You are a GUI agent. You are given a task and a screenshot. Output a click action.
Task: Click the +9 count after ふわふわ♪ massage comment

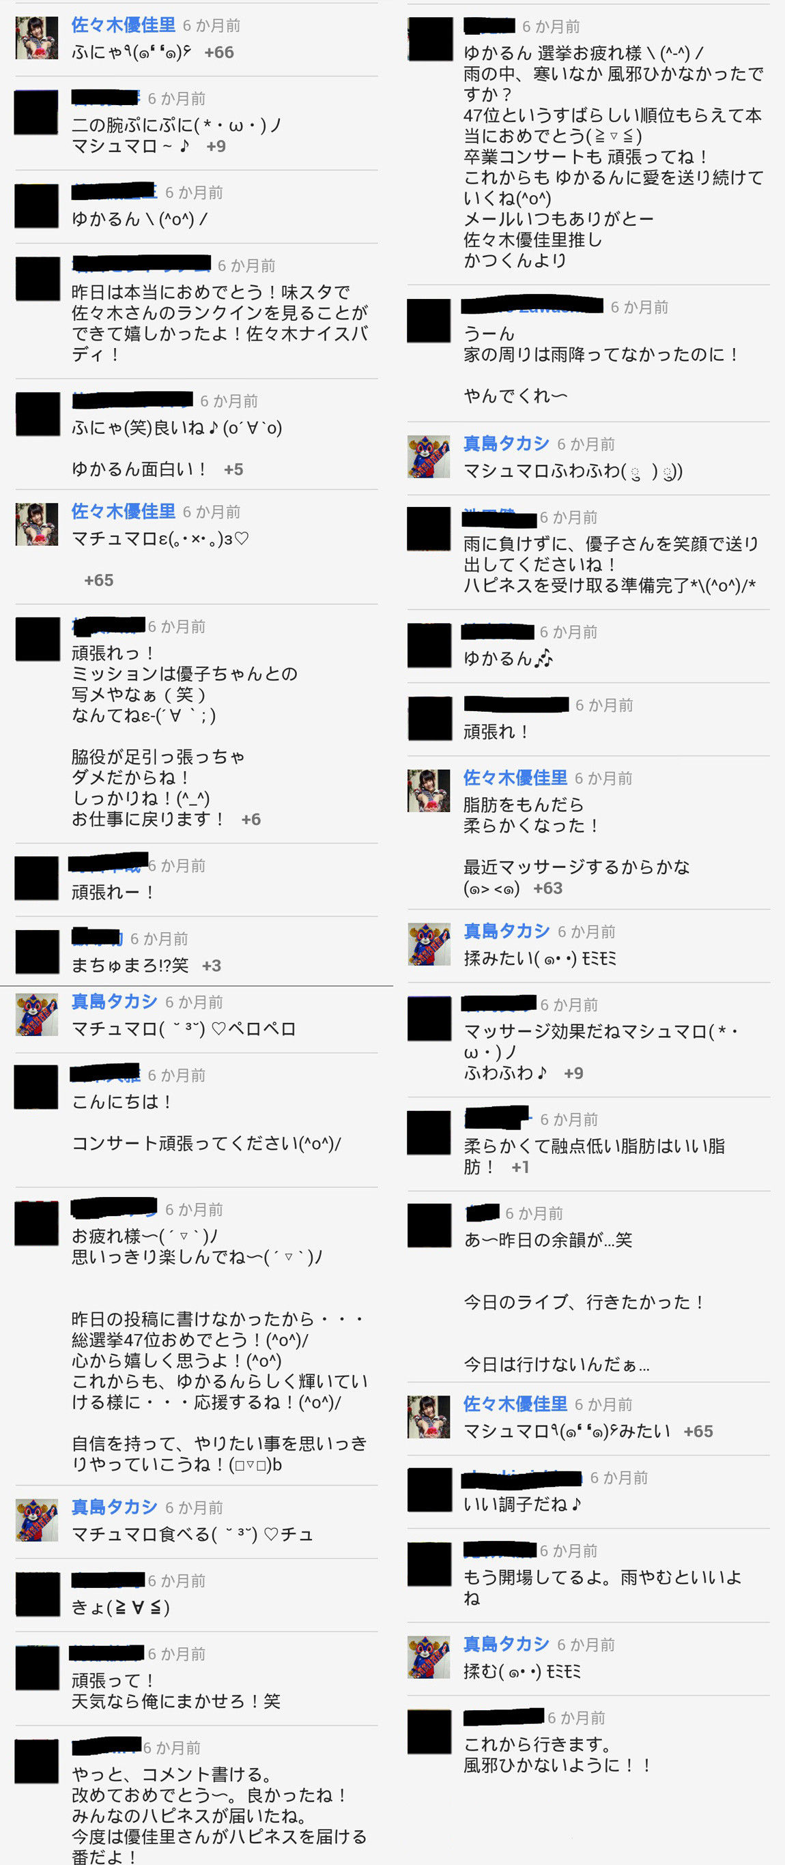point(573,1073)
